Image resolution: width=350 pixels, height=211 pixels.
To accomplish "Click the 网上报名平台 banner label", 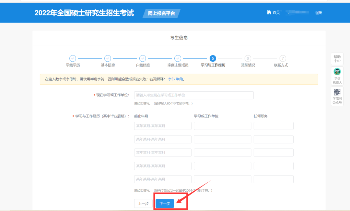I will click(162, 13).
